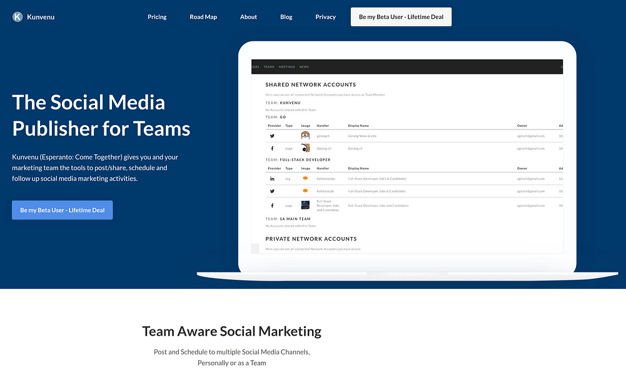Click the Private Network Accounts heading
626x375 pixels.
click(x=311, y=239)
